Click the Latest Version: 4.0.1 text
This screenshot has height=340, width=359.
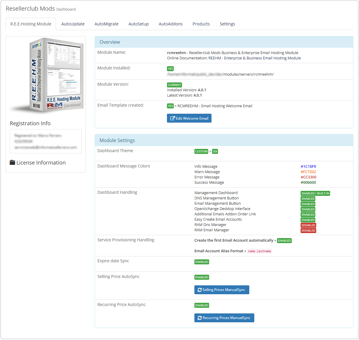point(184,95)
